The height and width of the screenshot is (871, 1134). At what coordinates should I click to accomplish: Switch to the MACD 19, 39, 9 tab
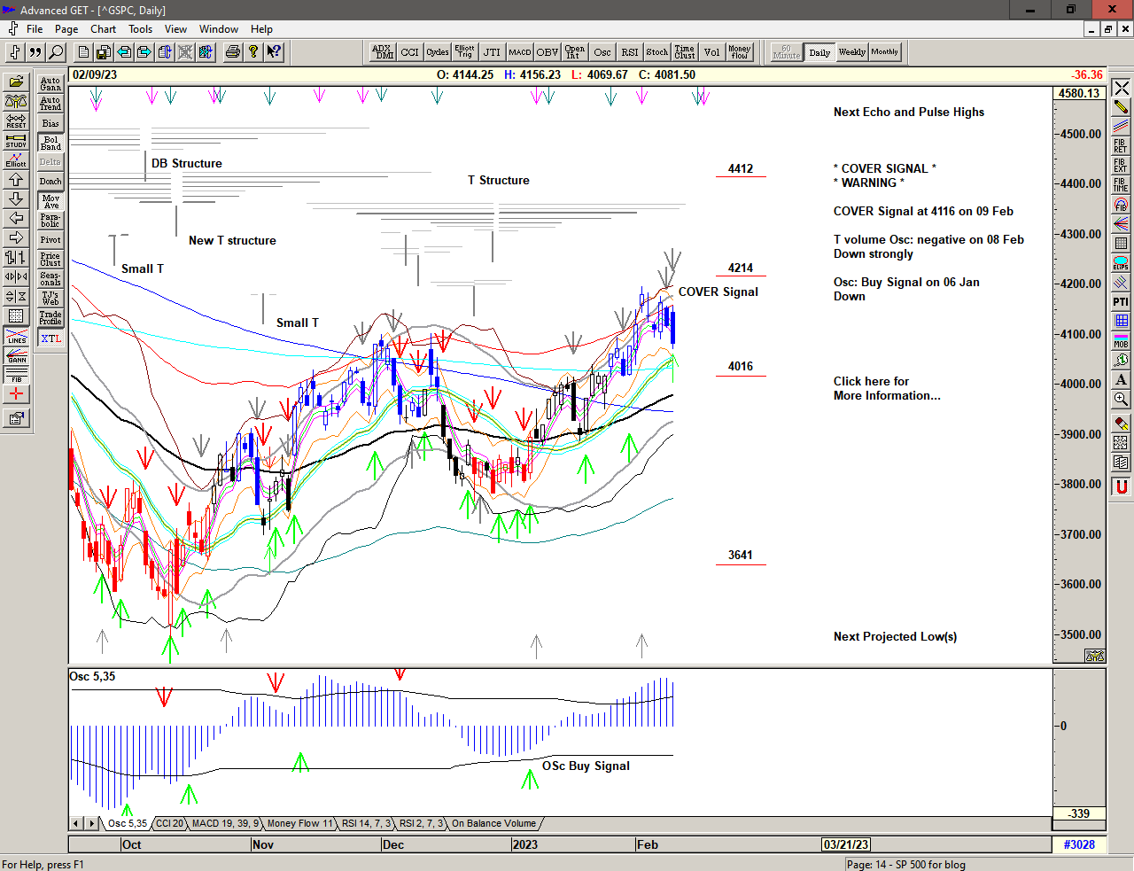coord(225,824)
